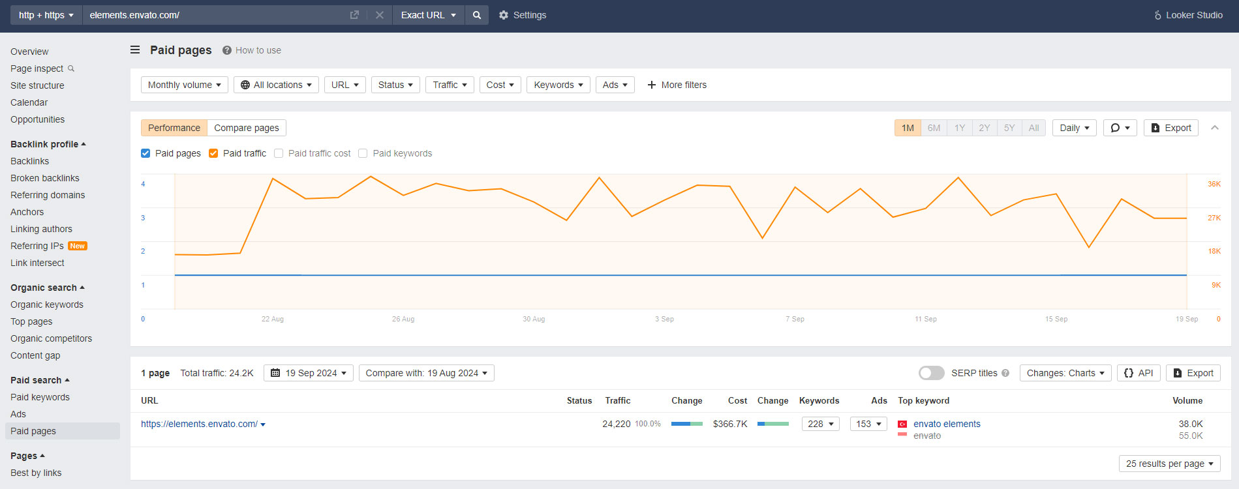Select the 1Y time range
Screen dimensions: 1239x489
[960, 128]
